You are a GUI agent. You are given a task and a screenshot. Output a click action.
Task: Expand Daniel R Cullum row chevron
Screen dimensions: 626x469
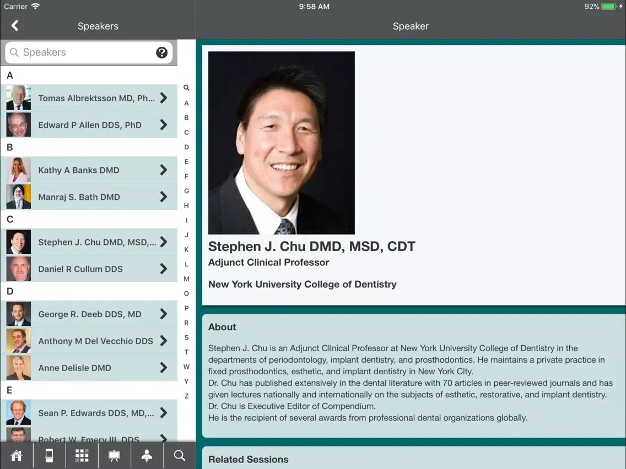coord(164,269)
